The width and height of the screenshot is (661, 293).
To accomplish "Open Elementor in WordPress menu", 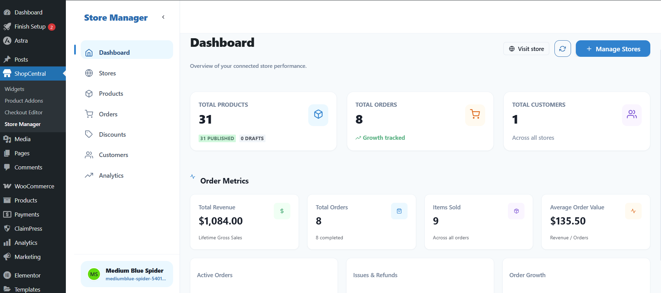I will pyautogui.click(x=33, y=275).
